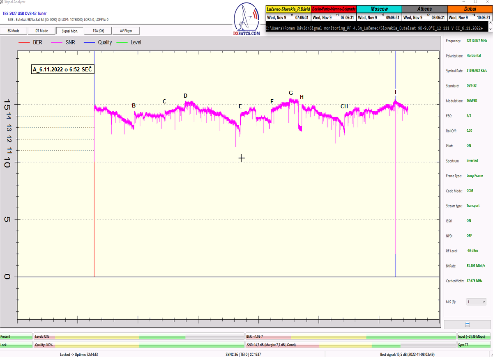Click the Quality 100% bar
493x357 pixels.
[x=138, y=345]
